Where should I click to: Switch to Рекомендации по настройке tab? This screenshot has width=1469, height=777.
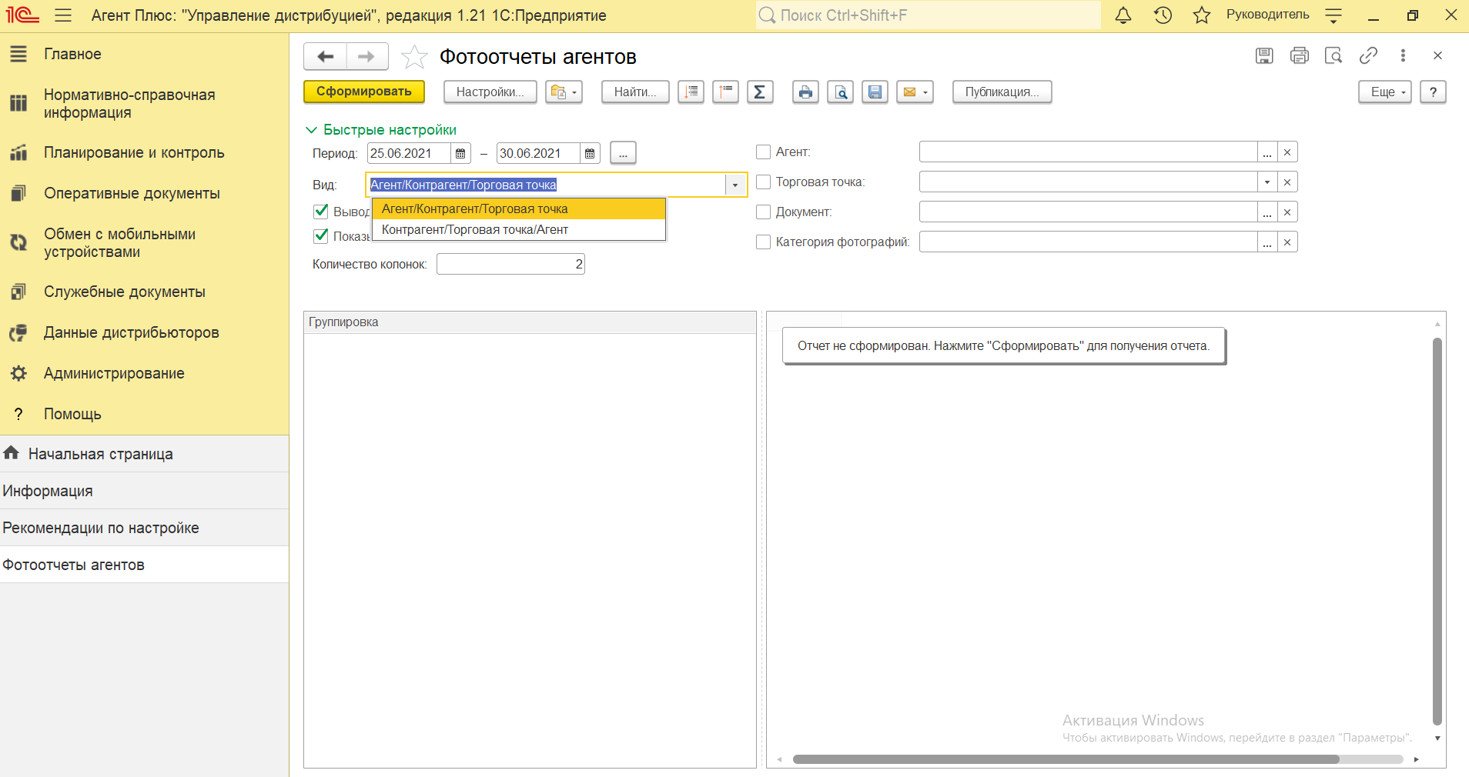coord(144,528)
